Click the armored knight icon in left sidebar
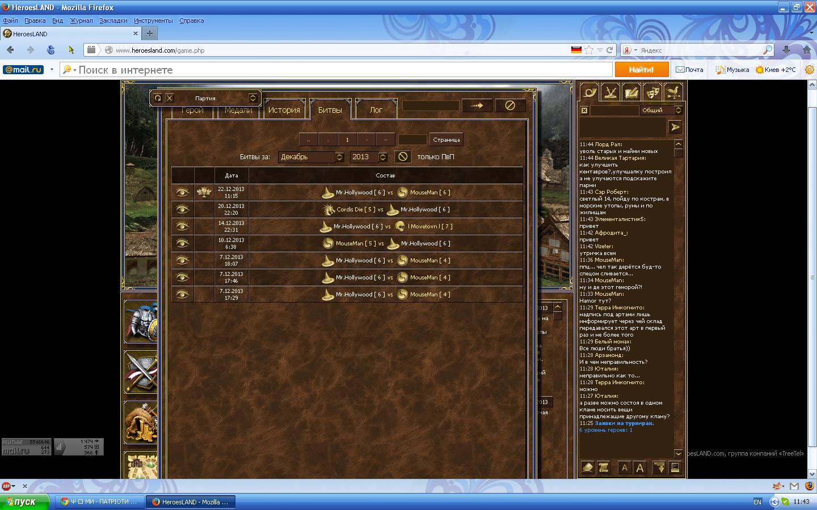This screenshot has width=817, height=510. click(141, 322)
